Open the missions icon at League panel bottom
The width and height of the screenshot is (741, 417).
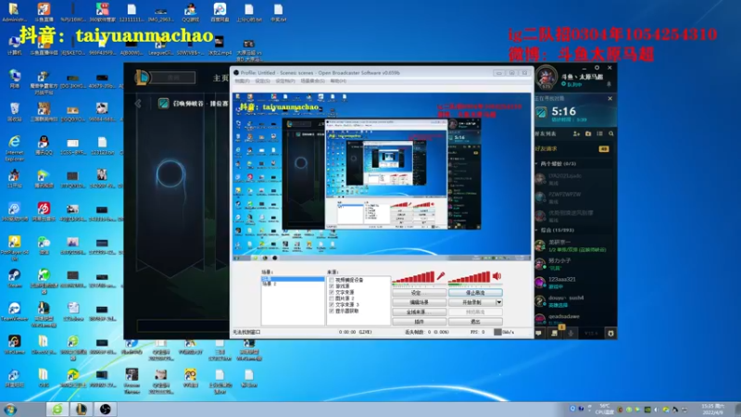tap(554, 334)
